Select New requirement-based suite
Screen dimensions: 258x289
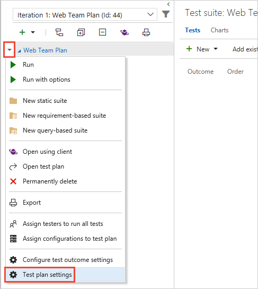(x=65, y=116)
